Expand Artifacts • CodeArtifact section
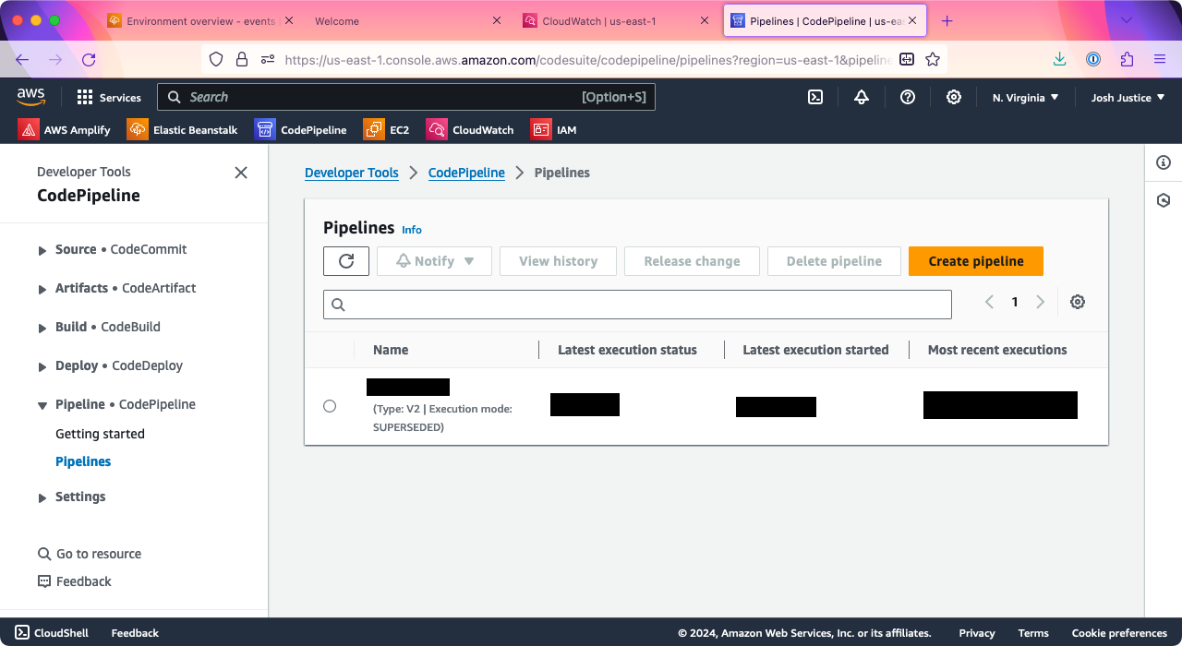The image size is (1182, 646). coord(42,289)
